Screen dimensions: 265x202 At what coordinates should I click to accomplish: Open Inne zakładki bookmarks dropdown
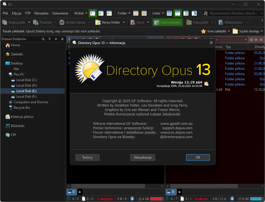click(215, 31)
